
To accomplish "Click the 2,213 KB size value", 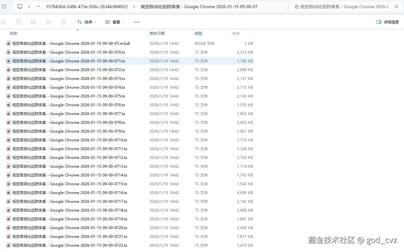I will point(245,52).
